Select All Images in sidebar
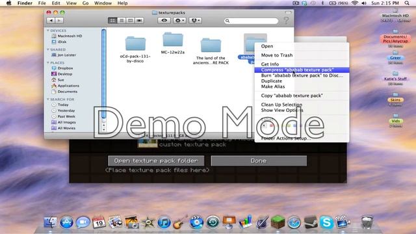416x234 pixels. 64,122
